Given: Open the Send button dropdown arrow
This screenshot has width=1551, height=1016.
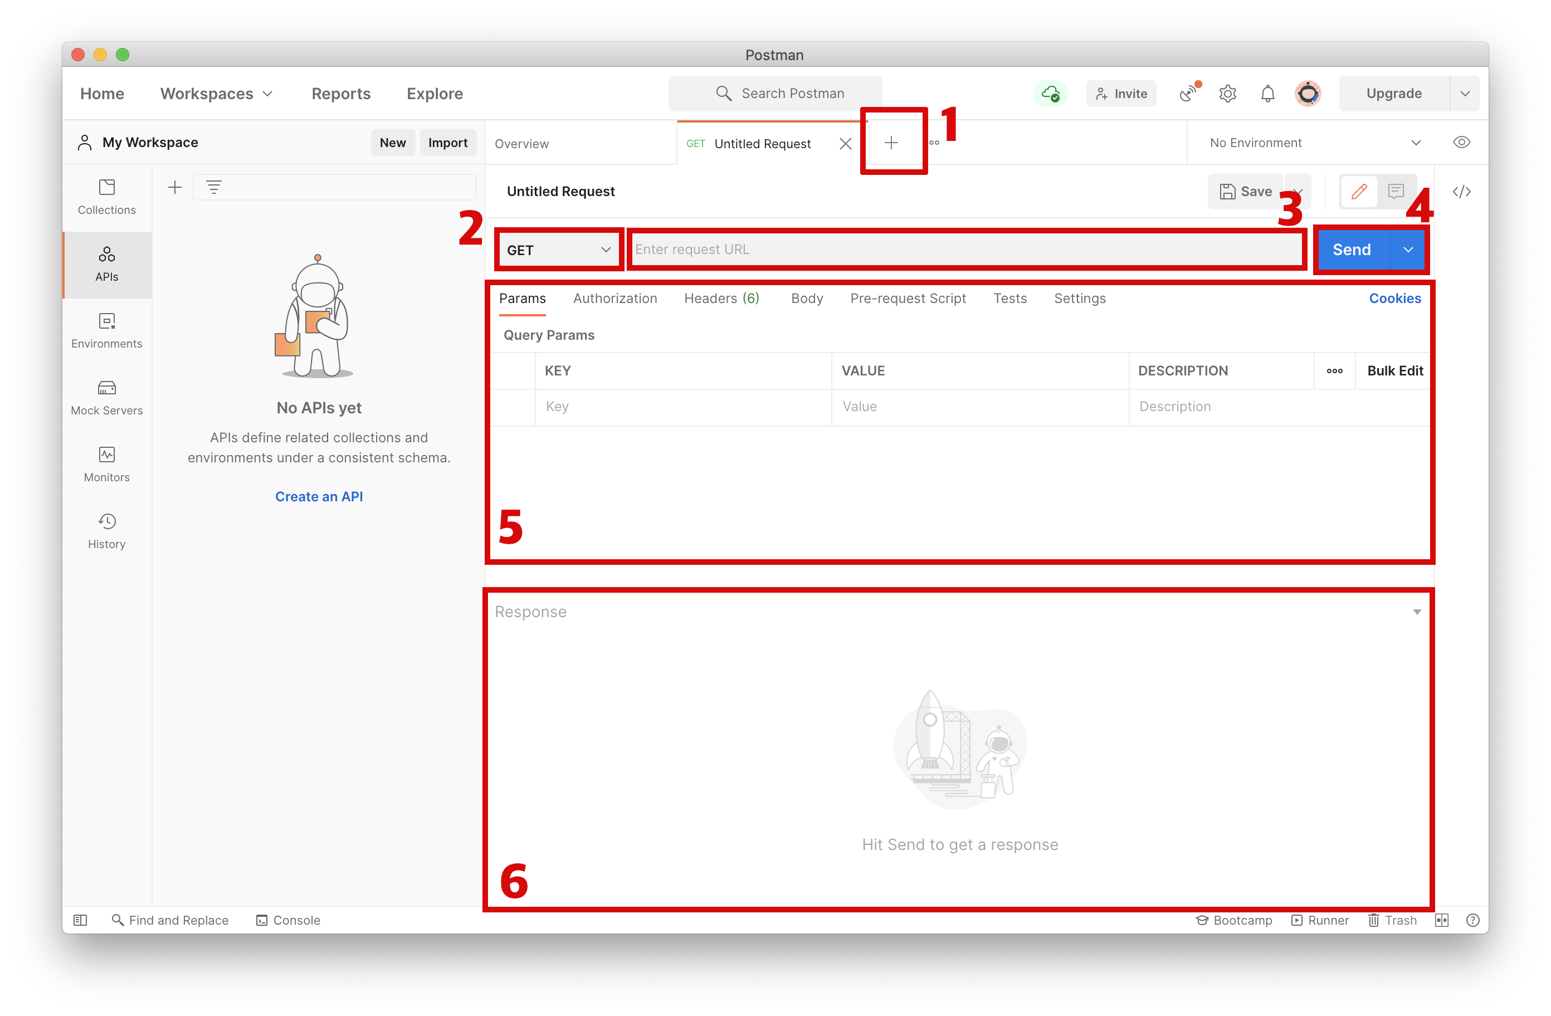Looking at the screenshot, I should [1408, 250].
